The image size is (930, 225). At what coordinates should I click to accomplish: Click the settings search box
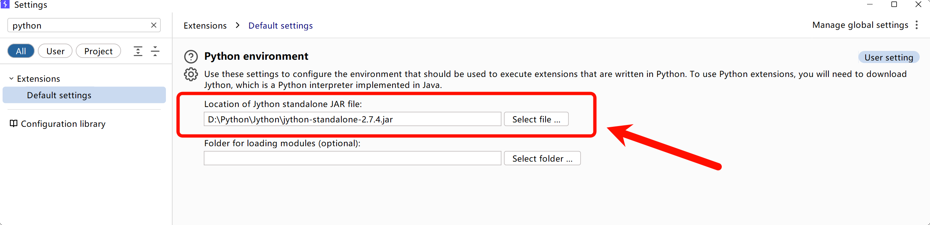(79, 25)
